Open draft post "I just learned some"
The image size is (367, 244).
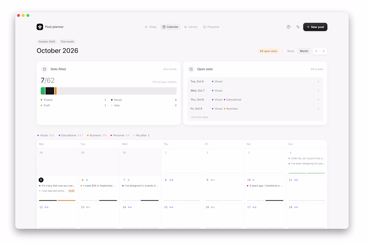pos(57,191)
